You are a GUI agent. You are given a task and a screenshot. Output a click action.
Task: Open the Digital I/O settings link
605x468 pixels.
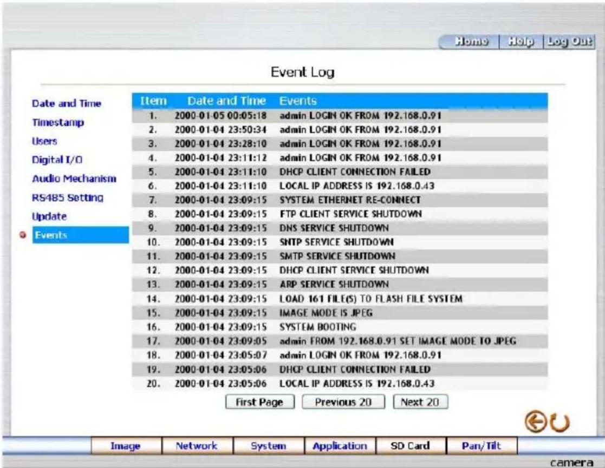(x=57, y=160)
